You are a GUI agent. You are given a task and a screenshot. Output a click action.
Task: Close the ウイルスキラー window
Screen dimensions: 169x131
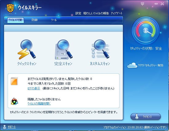pos(162,4)
